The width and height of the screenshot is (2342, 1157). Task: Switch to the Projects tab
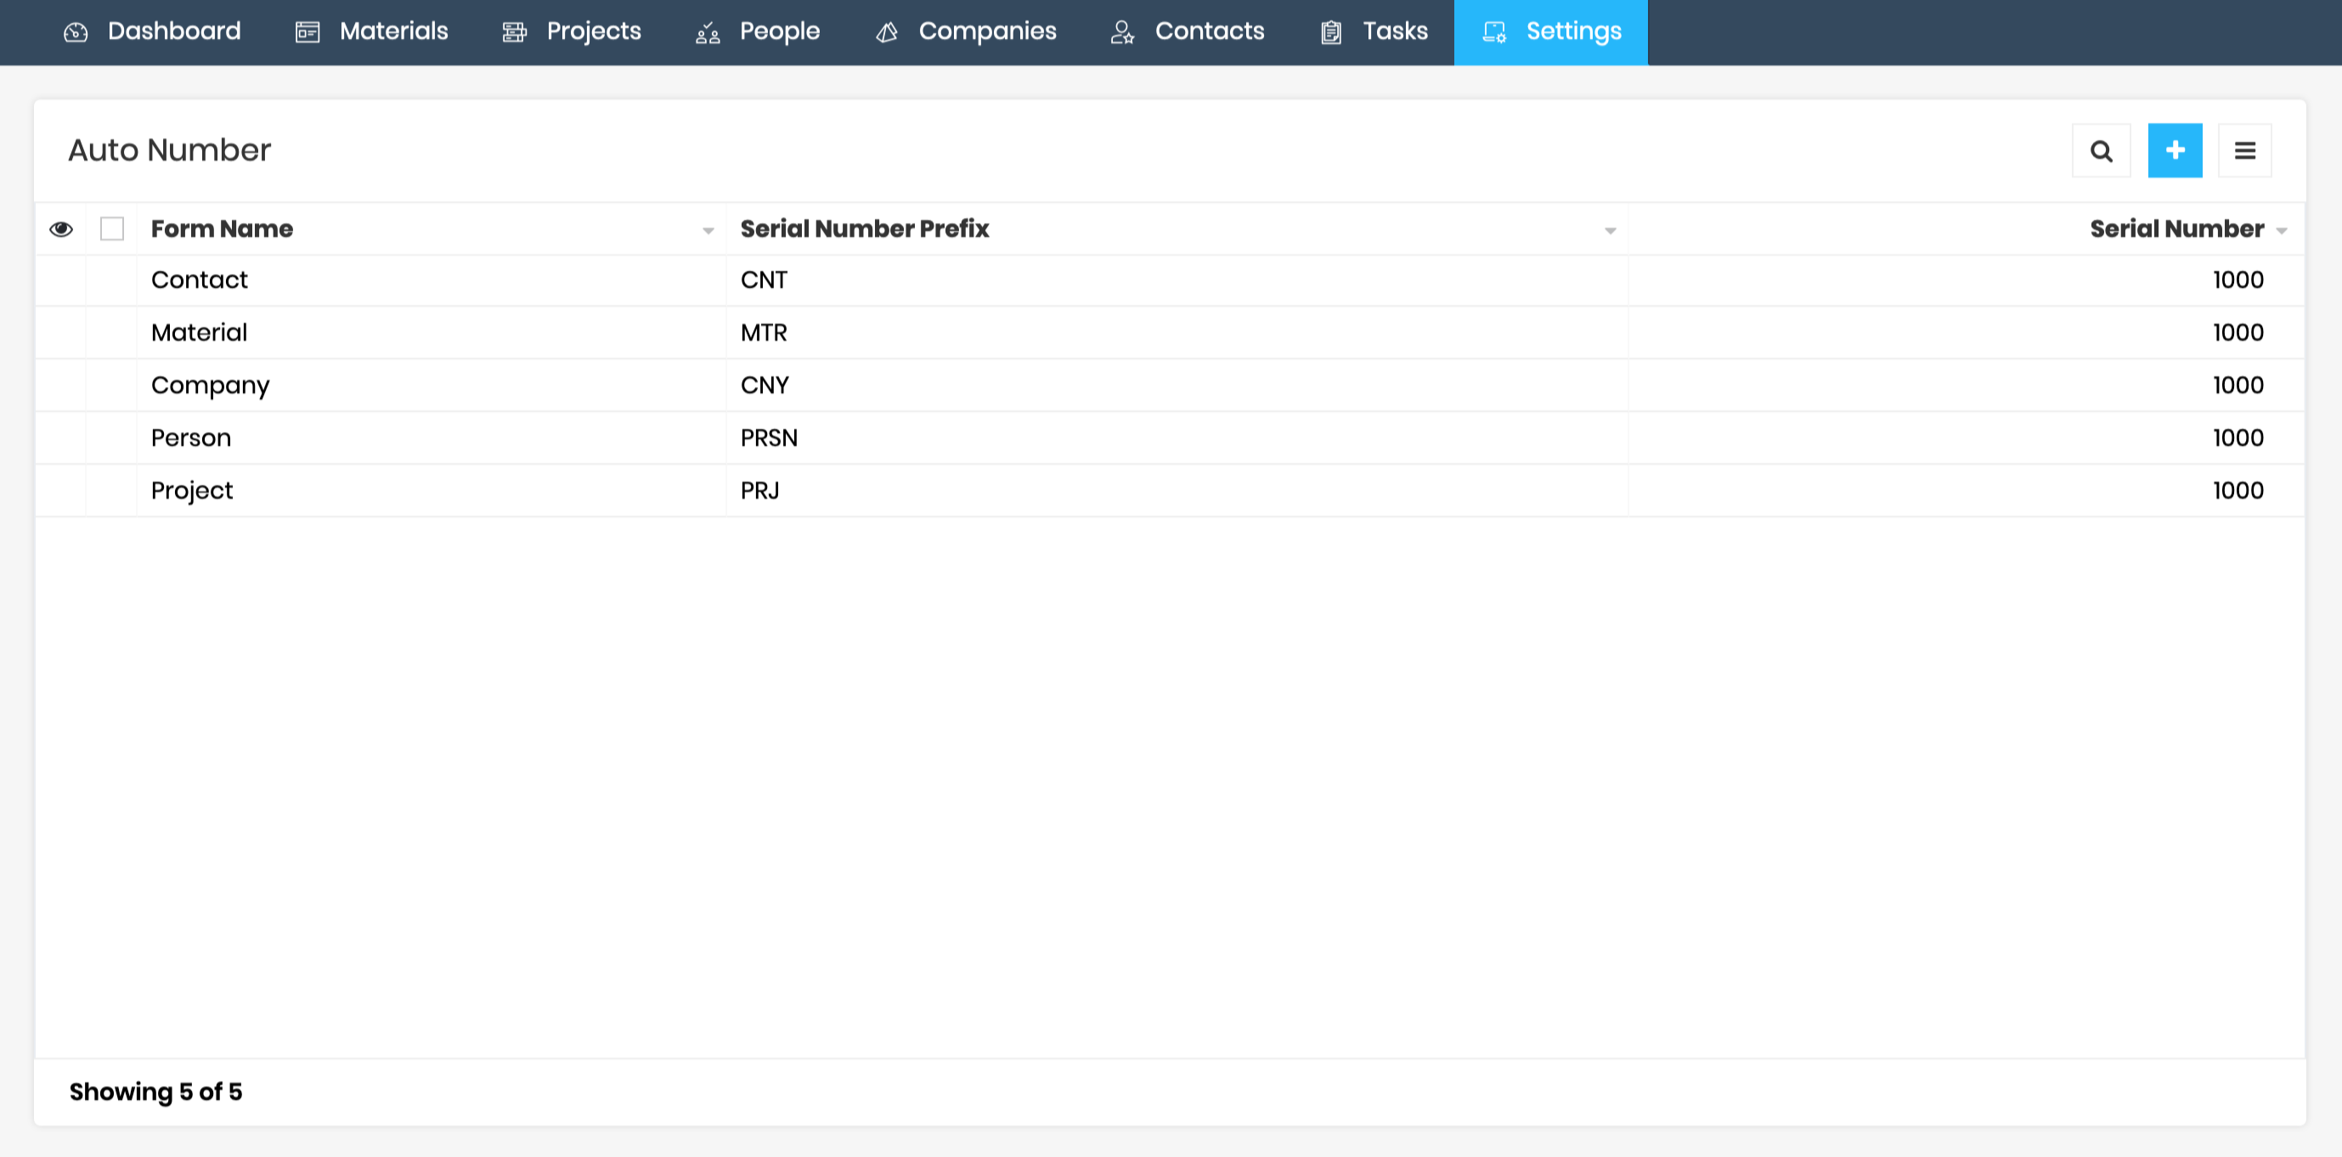(x=572, y=31)
